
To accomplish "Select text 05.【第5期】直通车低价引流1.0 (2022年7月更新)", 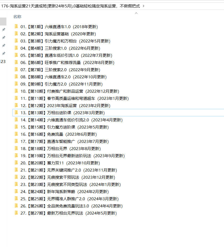I will 66,56.
